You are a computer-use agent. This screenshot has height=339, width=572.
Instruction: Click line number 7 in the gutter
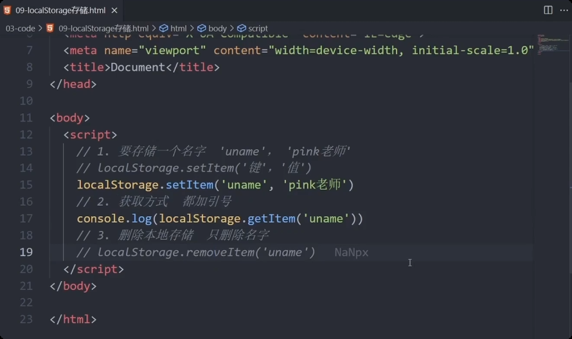point(29,50)
